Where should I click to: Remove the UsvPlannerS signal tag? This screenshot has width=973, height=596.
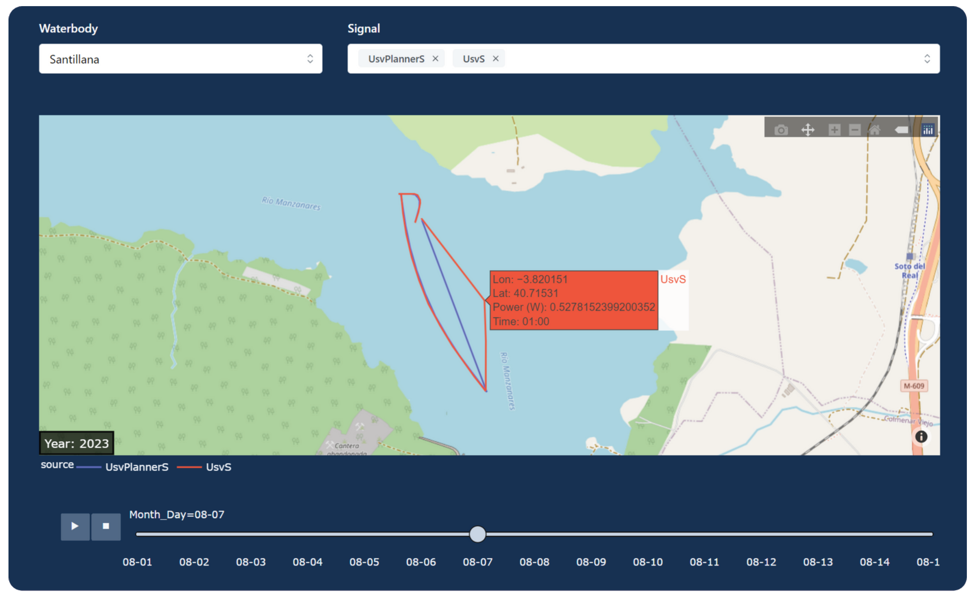435,59
